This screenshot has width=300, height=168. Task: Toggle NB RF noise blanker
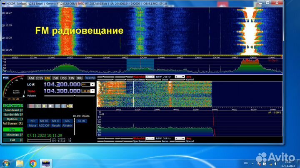click(x=44, y=121)
